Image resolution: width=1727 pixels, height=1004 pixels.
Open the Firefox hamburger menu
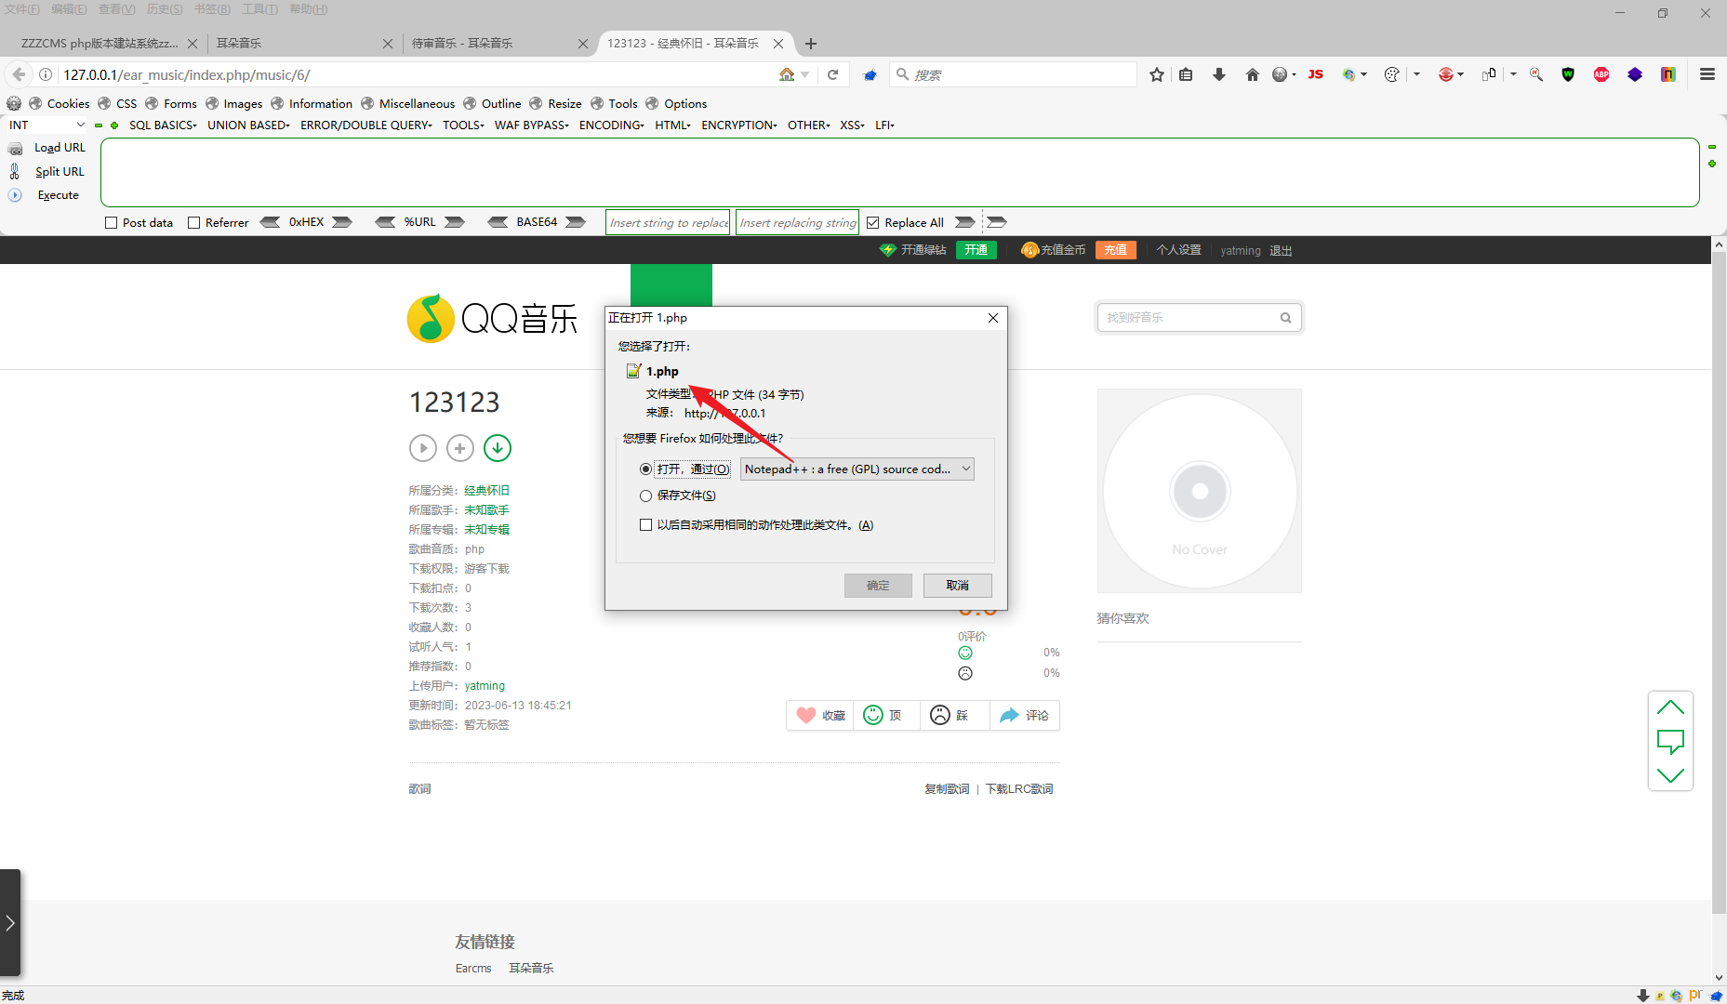[1707, 74]
